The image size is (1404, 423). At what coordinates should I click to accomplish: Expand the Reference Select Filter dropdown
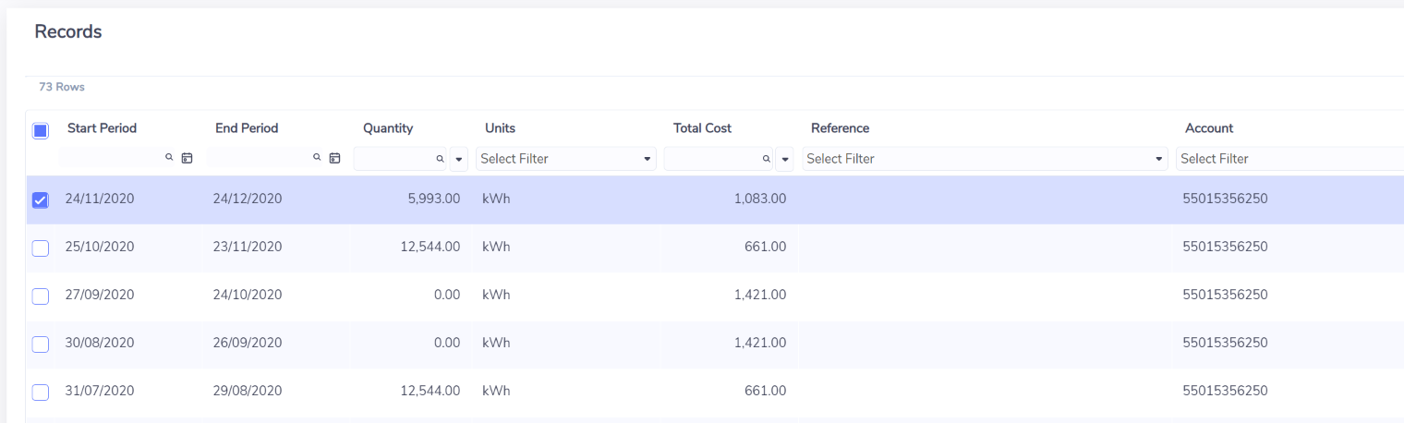click(985, 159)
